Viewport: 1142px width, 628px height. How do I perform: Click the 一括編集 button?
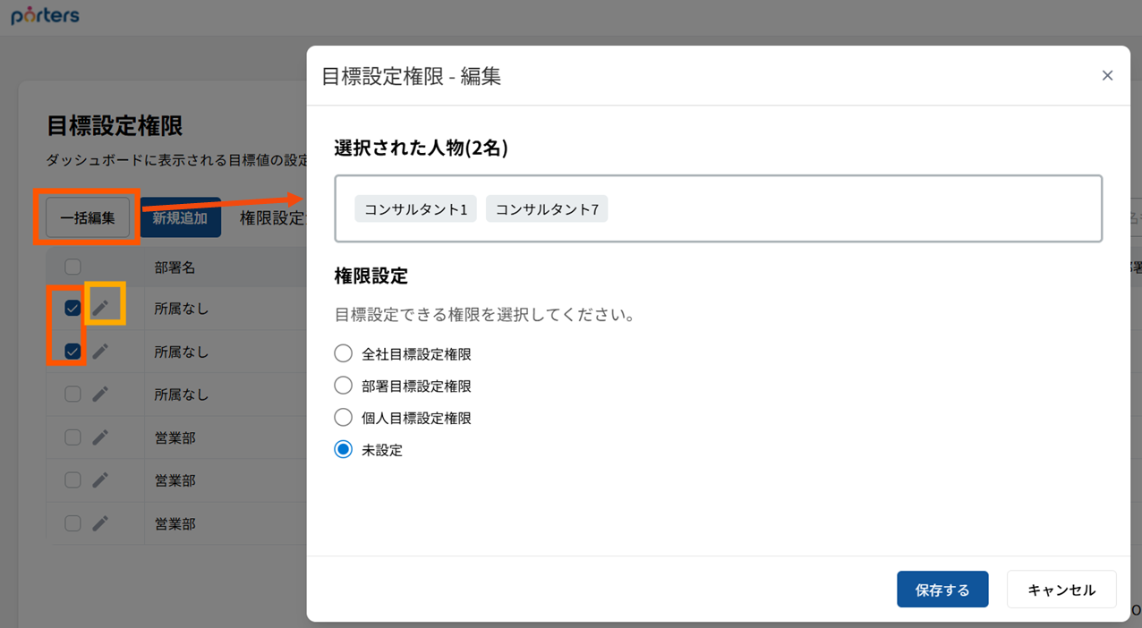point(88,217)
